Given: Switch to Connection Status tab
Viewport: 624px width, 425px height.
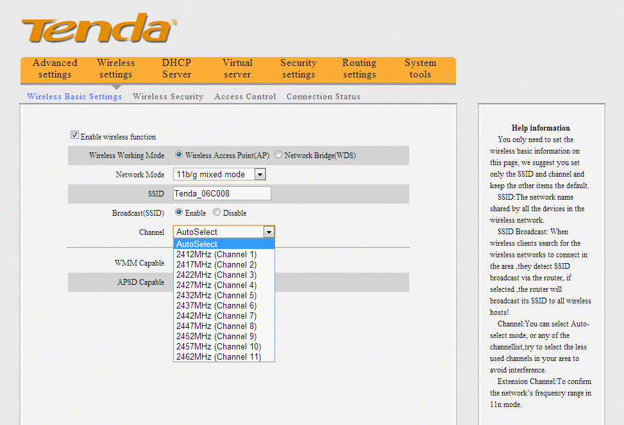Looking at the screenshot, I should click(x=323, y=97).
